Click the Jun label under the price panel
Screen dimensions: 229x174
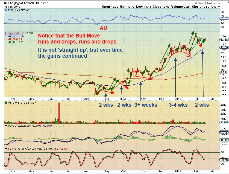[x=50, y=99]
